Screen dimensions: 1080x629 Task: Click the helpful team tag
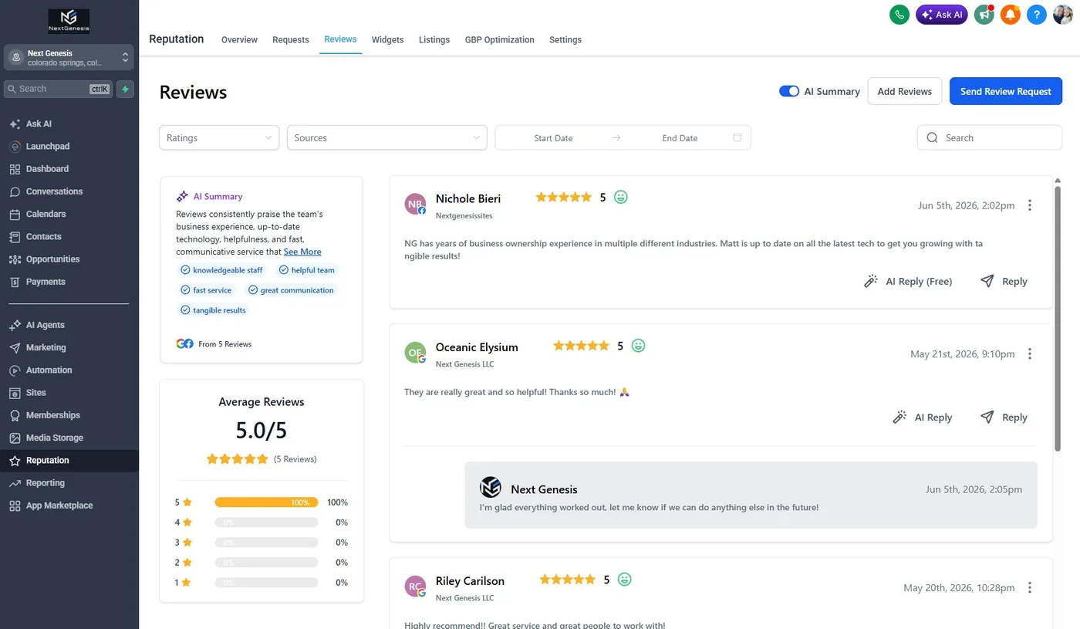click(307, 270)
